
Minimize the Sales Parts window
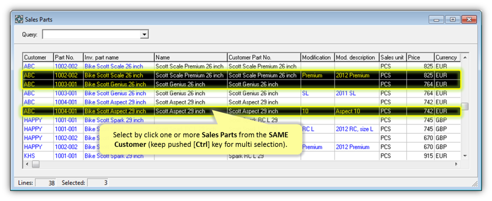(x=437, y=19)
